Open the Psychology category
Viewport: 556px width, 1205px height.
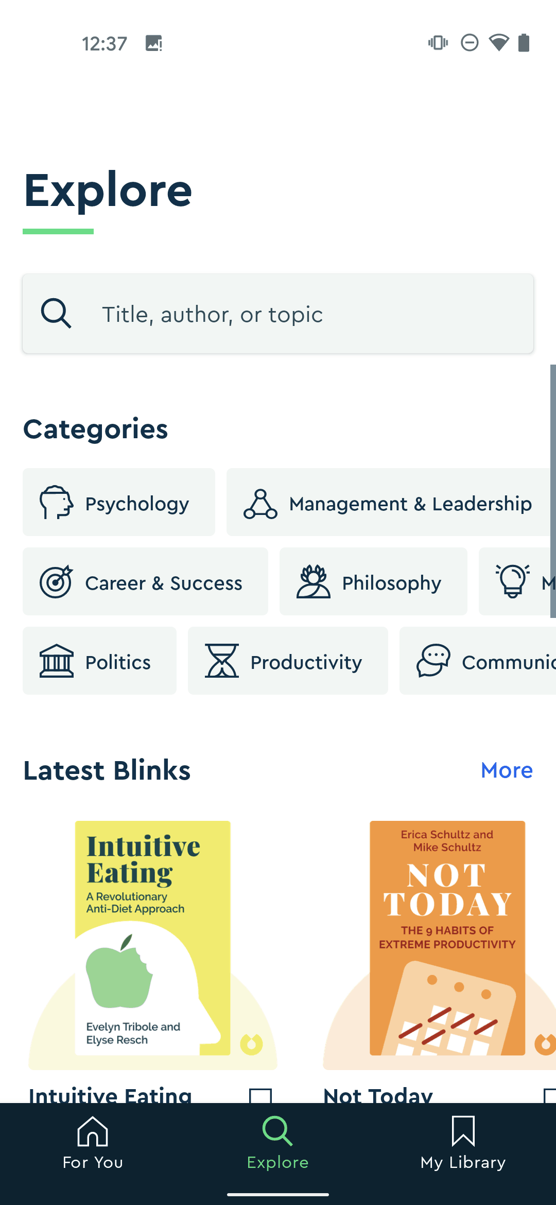[118, 502]
